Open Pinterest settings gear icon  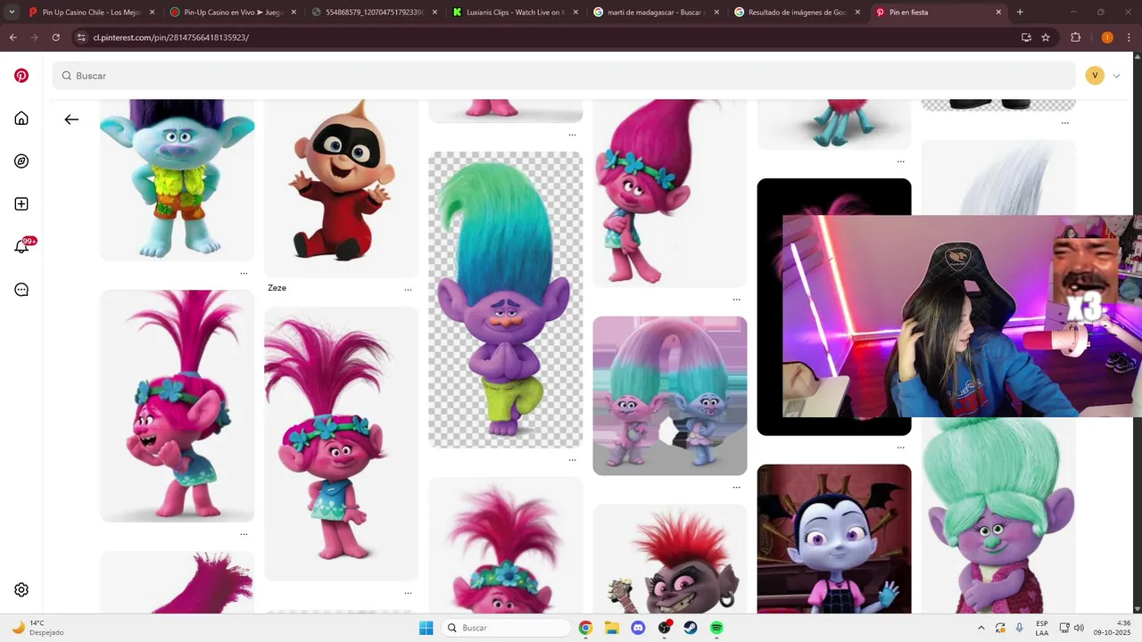21,589
